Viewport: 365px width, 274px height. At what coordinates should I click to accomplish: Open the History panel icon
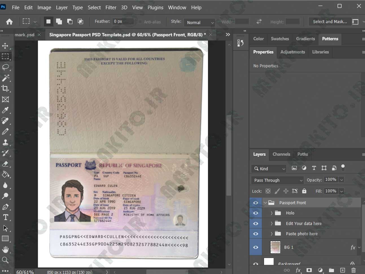[240, 43]
